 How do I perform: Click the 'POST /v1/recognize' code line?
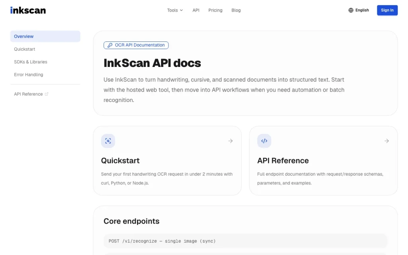pyautogui.click(x=245, y=241)
